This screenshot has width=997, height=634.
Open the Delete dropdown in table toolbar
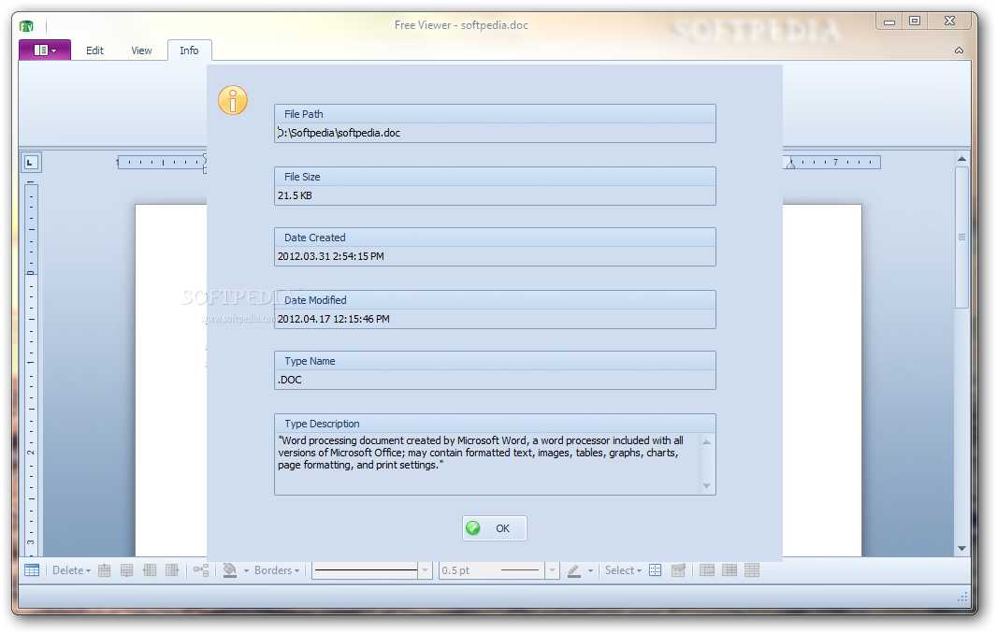[71, 570]
